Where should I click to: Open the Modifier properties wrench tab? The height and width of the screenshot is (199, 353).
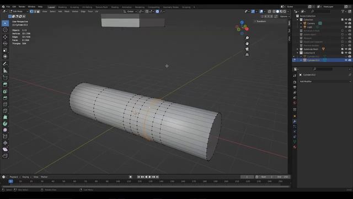tap(295, 122)
